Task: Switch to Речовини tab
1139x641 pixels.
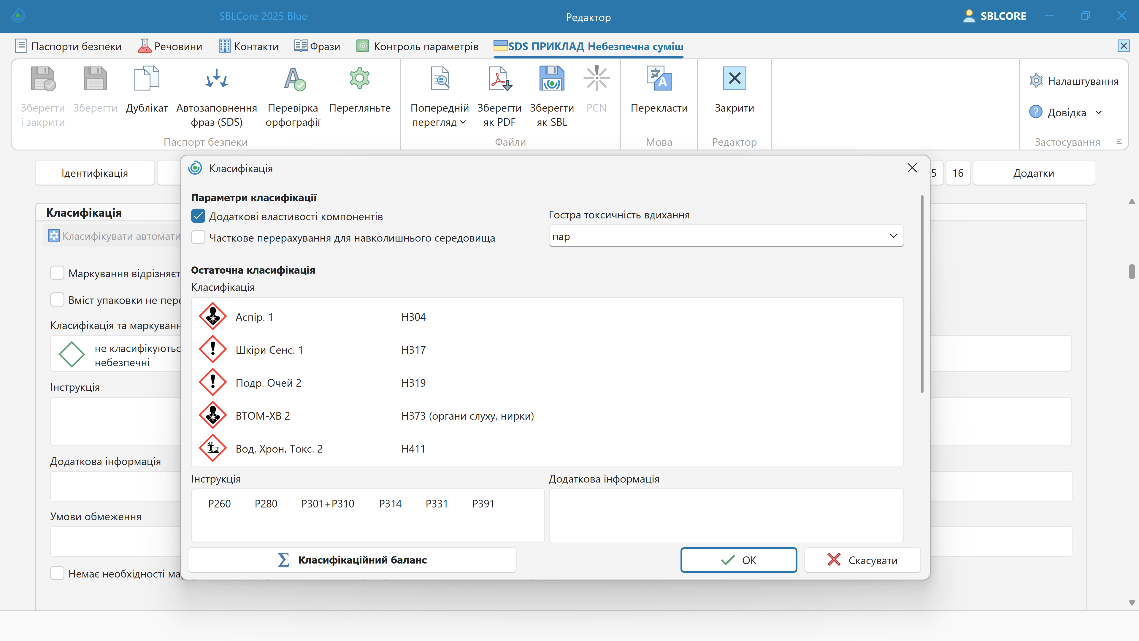Action: [x=170, y=46]
